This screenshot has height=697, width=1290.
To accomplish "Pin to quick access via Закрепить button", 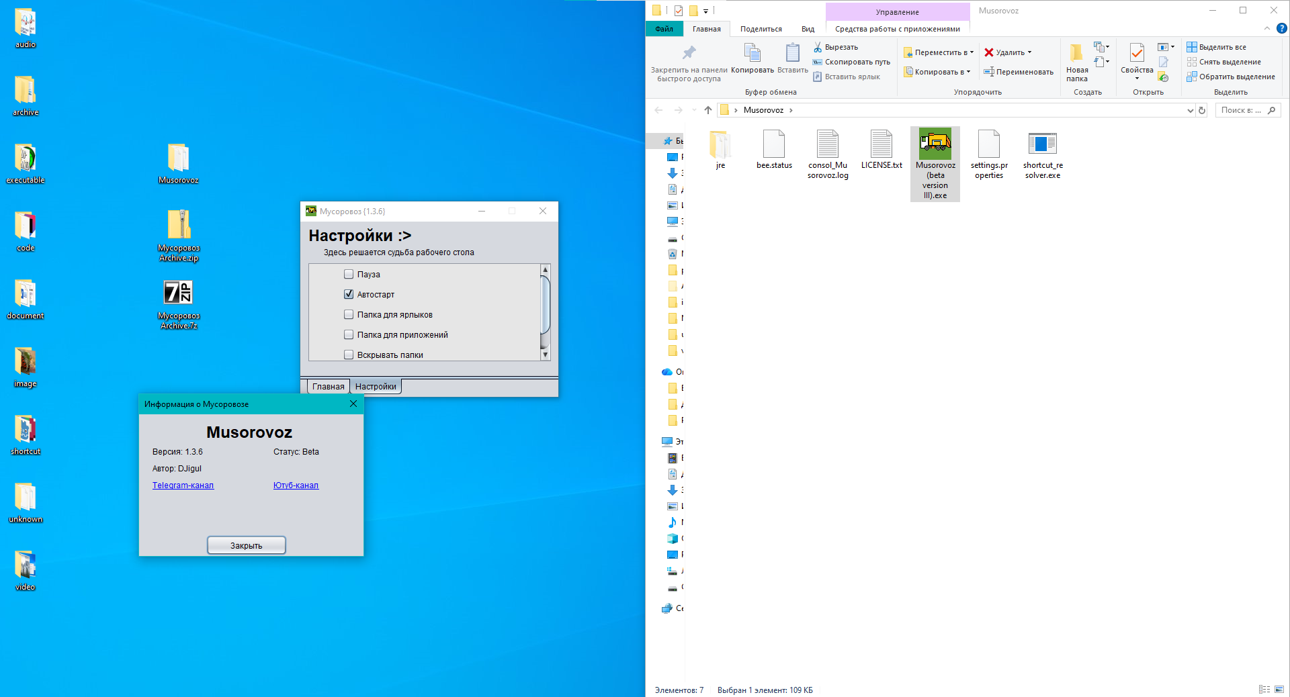I will click(x=689, y=62).
